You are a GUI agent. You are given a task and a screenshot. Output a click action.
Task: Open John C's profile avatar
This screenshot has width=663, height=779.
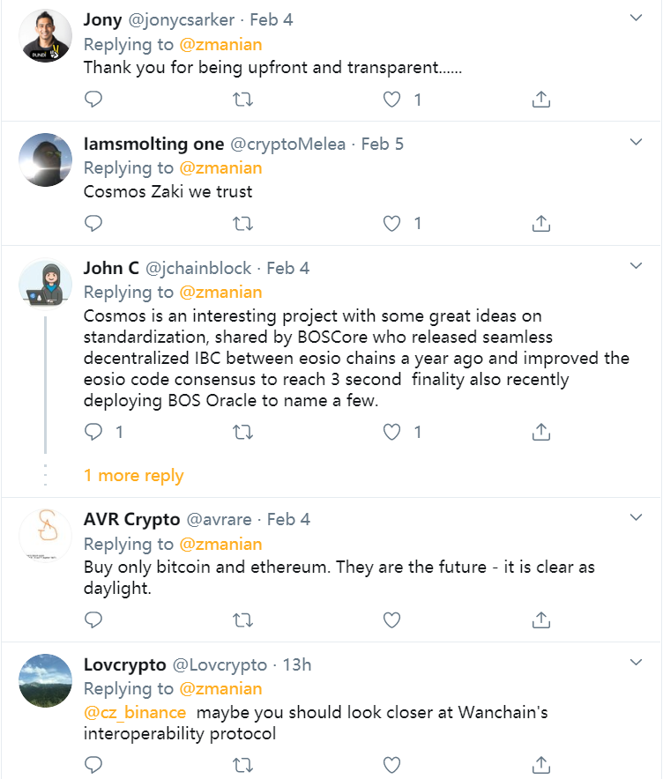pyautogui.click(x=45, y=286)
